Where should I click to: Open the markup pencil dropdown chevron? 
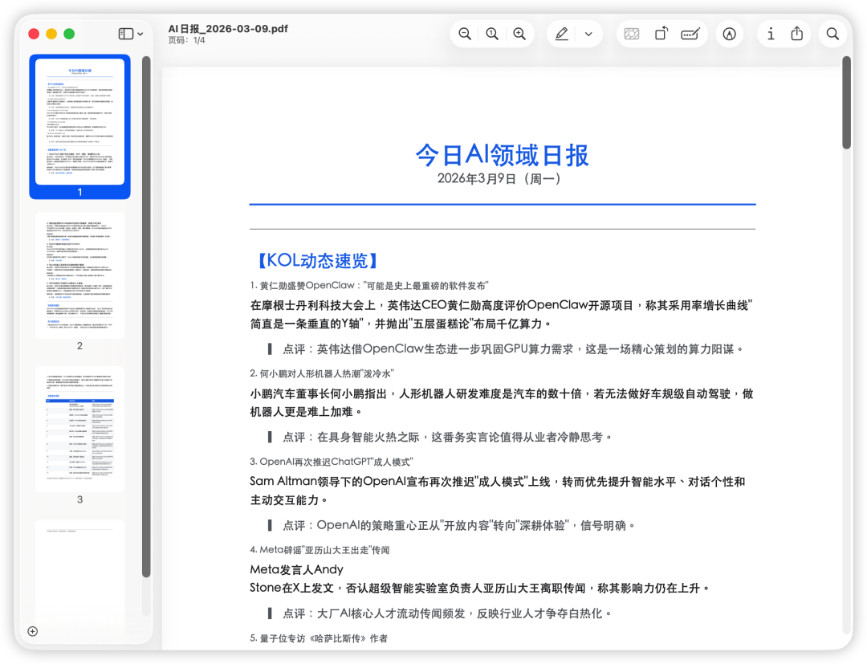tap(588, 34)
